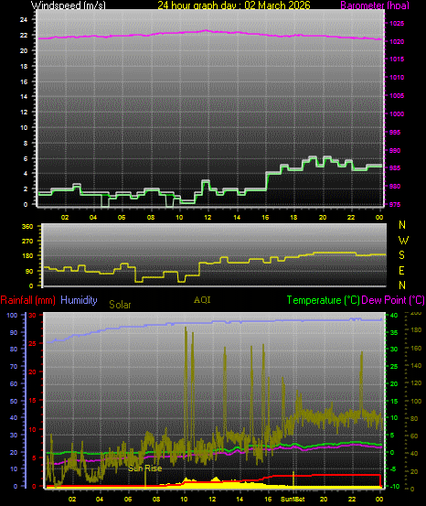
Task: Select the magenta "Dew Point (°C)" legend label
Action: 393,300
